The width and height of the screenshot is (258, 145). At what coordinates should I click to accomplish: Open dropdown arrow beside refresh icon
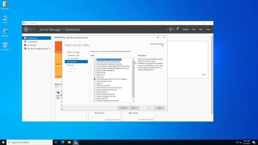167,29
